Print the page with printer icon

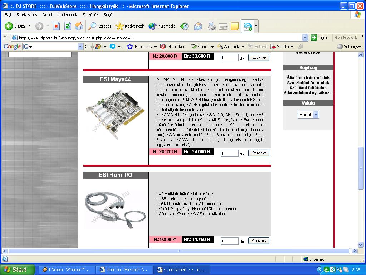pos(212,26)
